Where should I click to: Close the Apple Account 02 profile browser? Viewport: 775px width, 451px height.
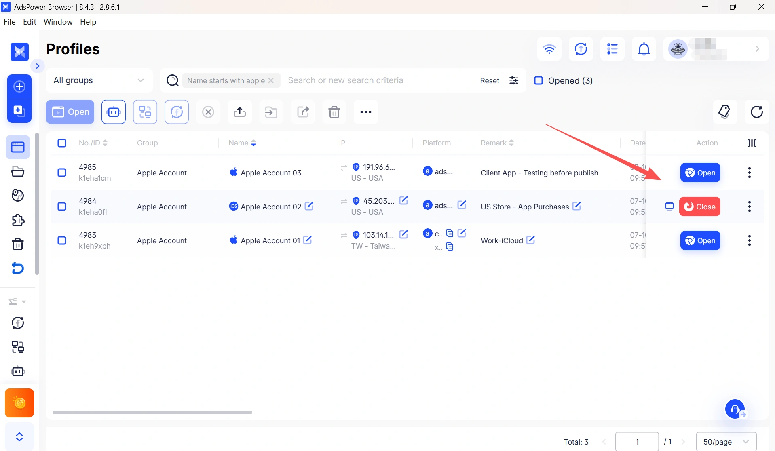[x=700, y=207]
